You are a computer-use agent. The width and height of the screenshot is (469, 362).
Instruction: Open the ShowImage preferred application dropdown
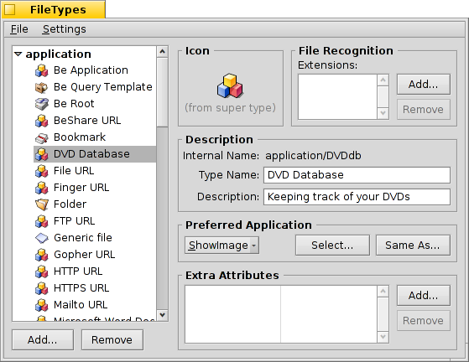click(221, 246)
